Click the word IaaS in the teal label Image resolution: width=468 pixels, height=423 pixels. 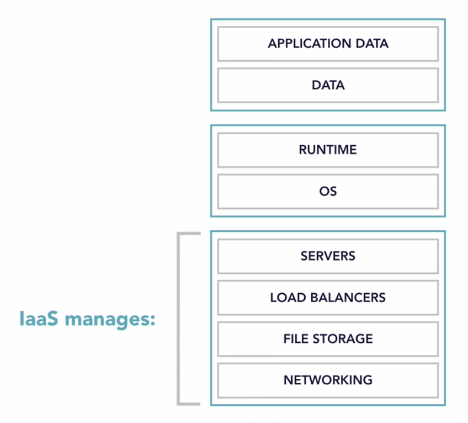point(39,319)
